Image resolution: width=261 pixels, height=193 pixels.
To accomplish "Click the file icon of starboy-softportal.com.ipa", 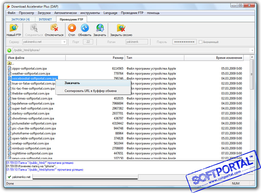I will tap(10, 113).
